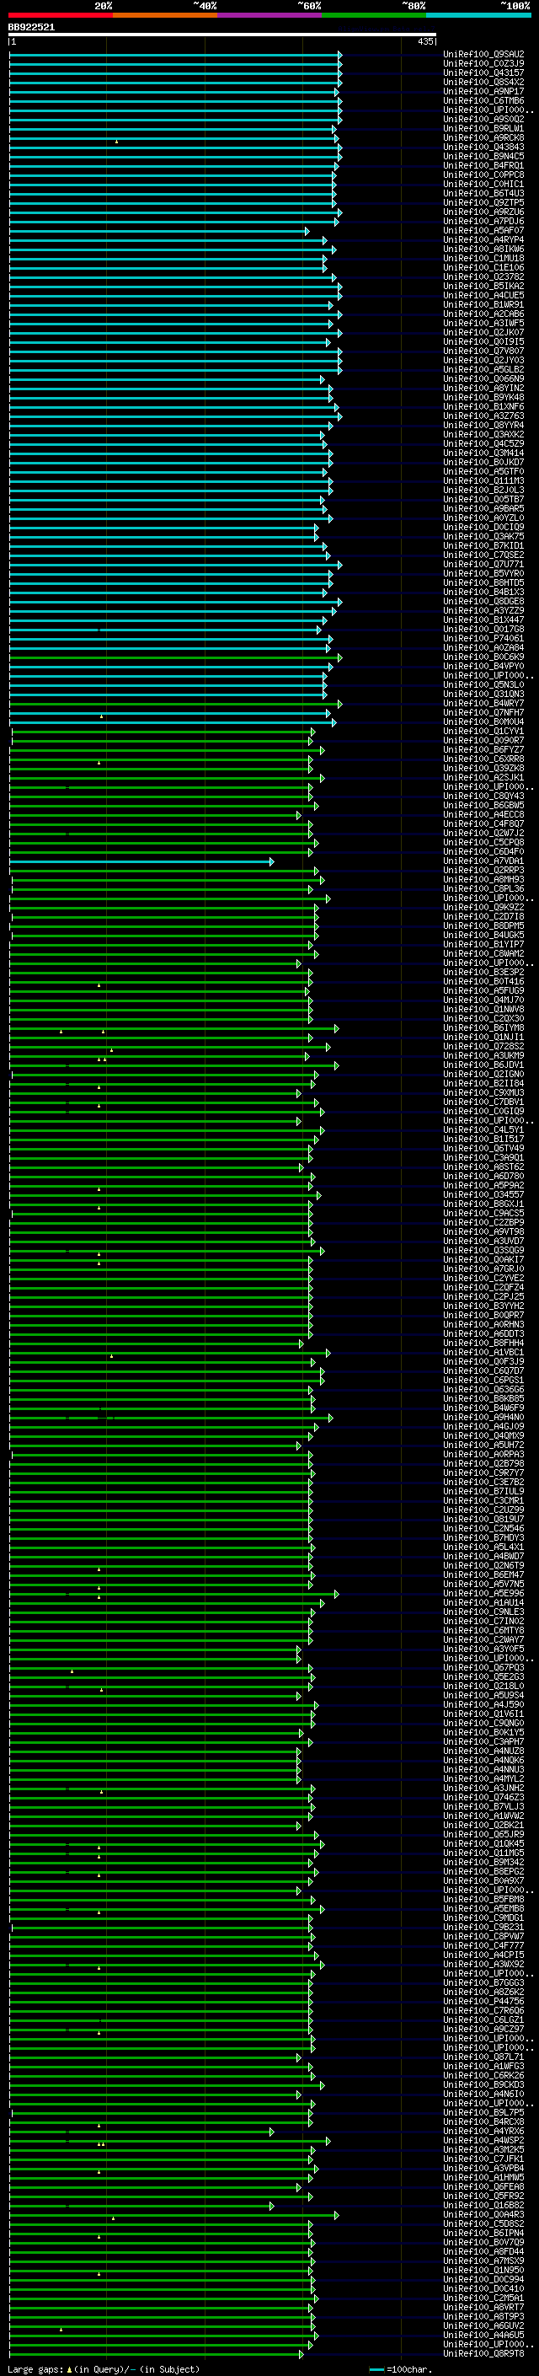Select hit UniRef100_A9RZU6
539x2376 pixels.
coord(483,212)
